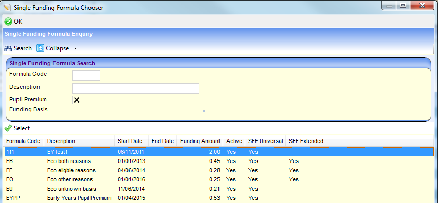Select formula code EE
Viewport: 438px width, 203px height.
click(x=9, y=170)
